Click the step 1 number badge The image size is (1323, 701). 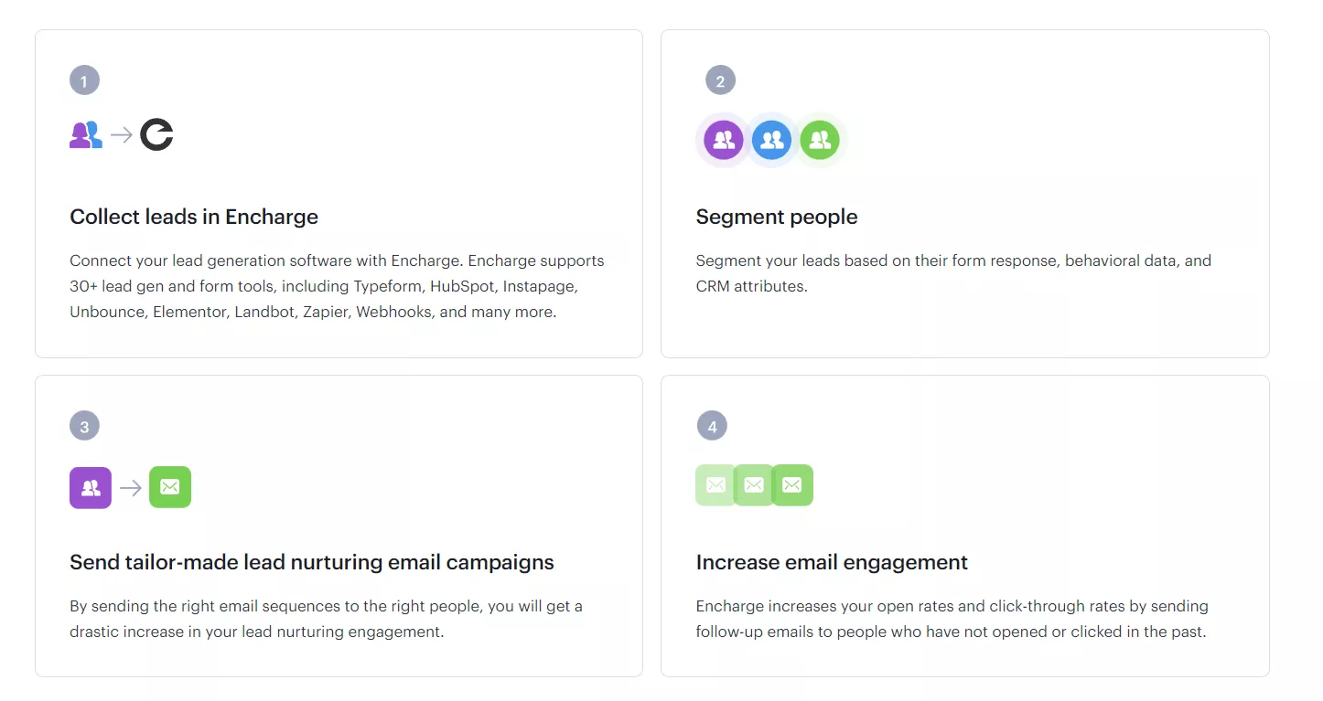point(84,80)
